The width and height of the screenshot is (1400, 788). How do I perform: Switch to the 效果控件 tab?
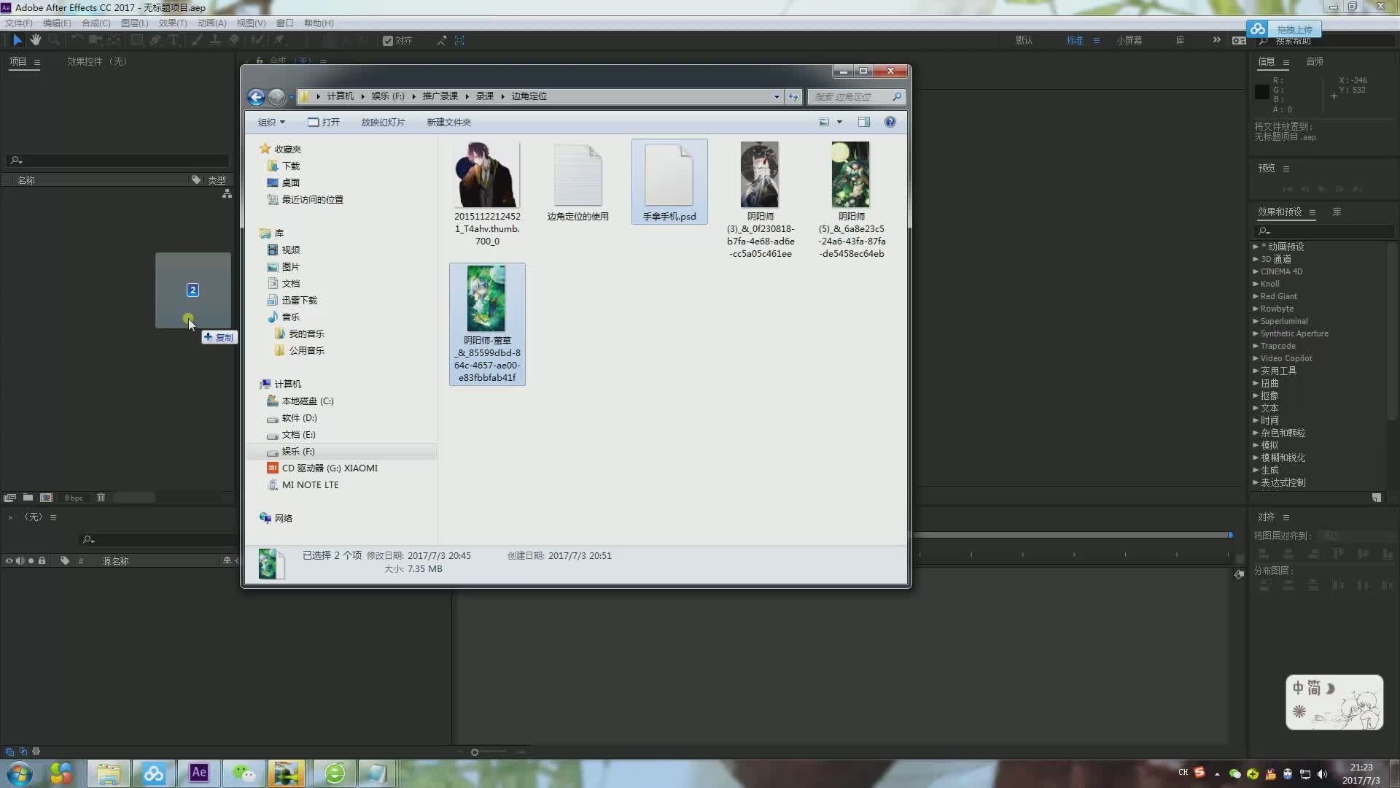pos(97,61)
